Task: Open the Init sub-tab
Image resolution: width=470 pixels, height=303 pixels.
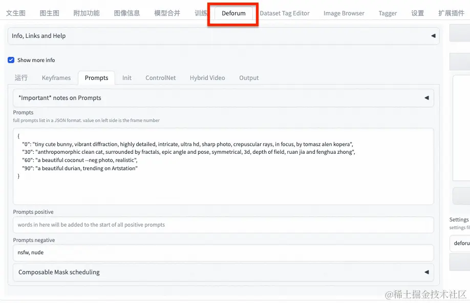Action: [x=127, y=78]
